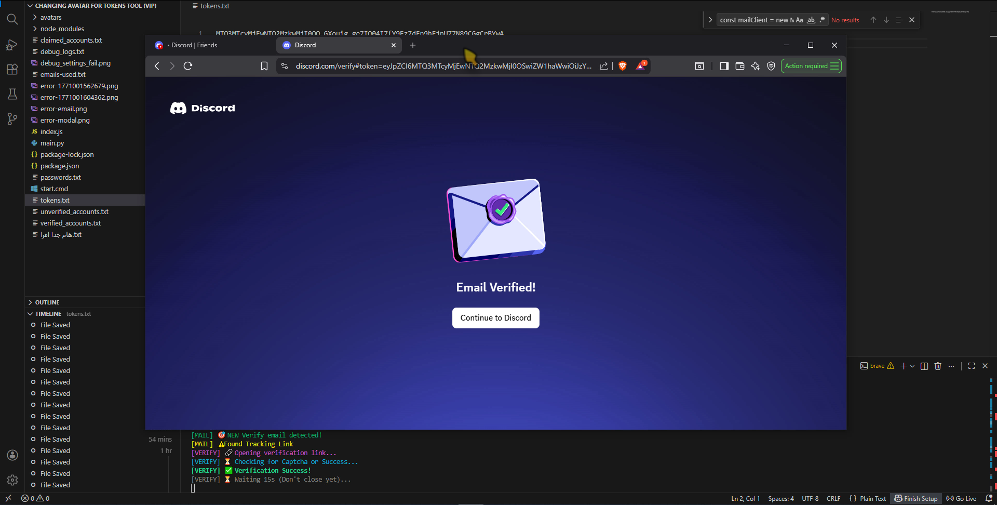The height and width of the screenshot is (505, 997).
Task: Open the Brave VPN shield icon
Action: coord(771,66)
